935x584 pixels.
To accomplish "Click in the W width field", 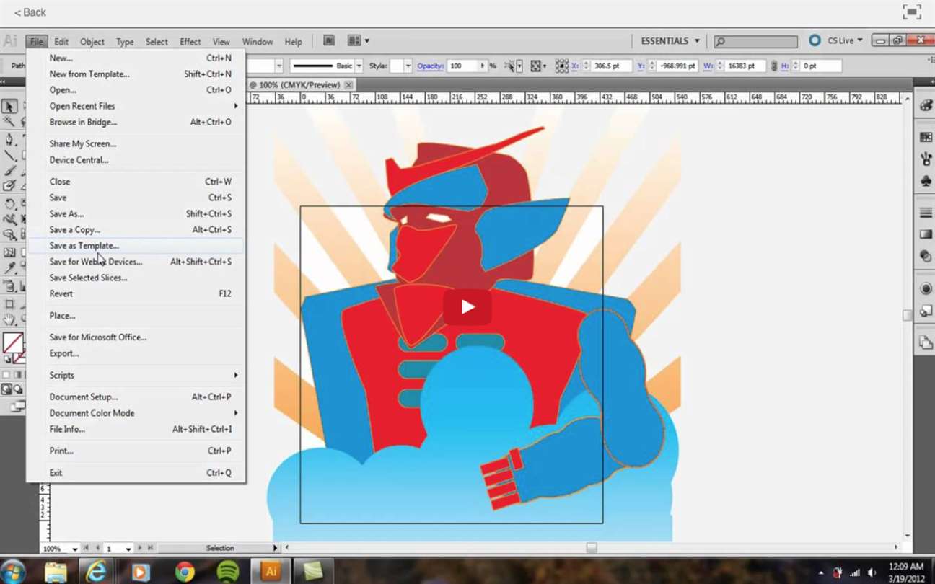I will 745,66.
